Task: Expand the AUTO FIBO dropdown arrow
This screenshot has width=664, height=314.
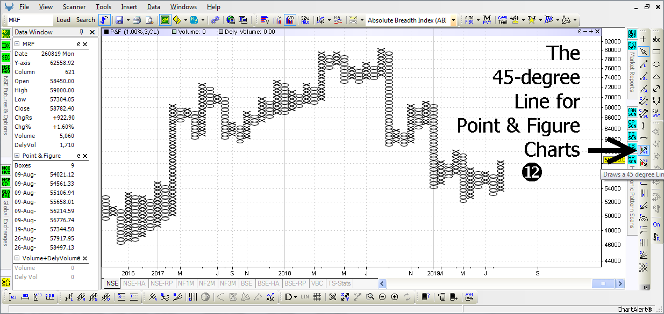Action: coord(478,20)
